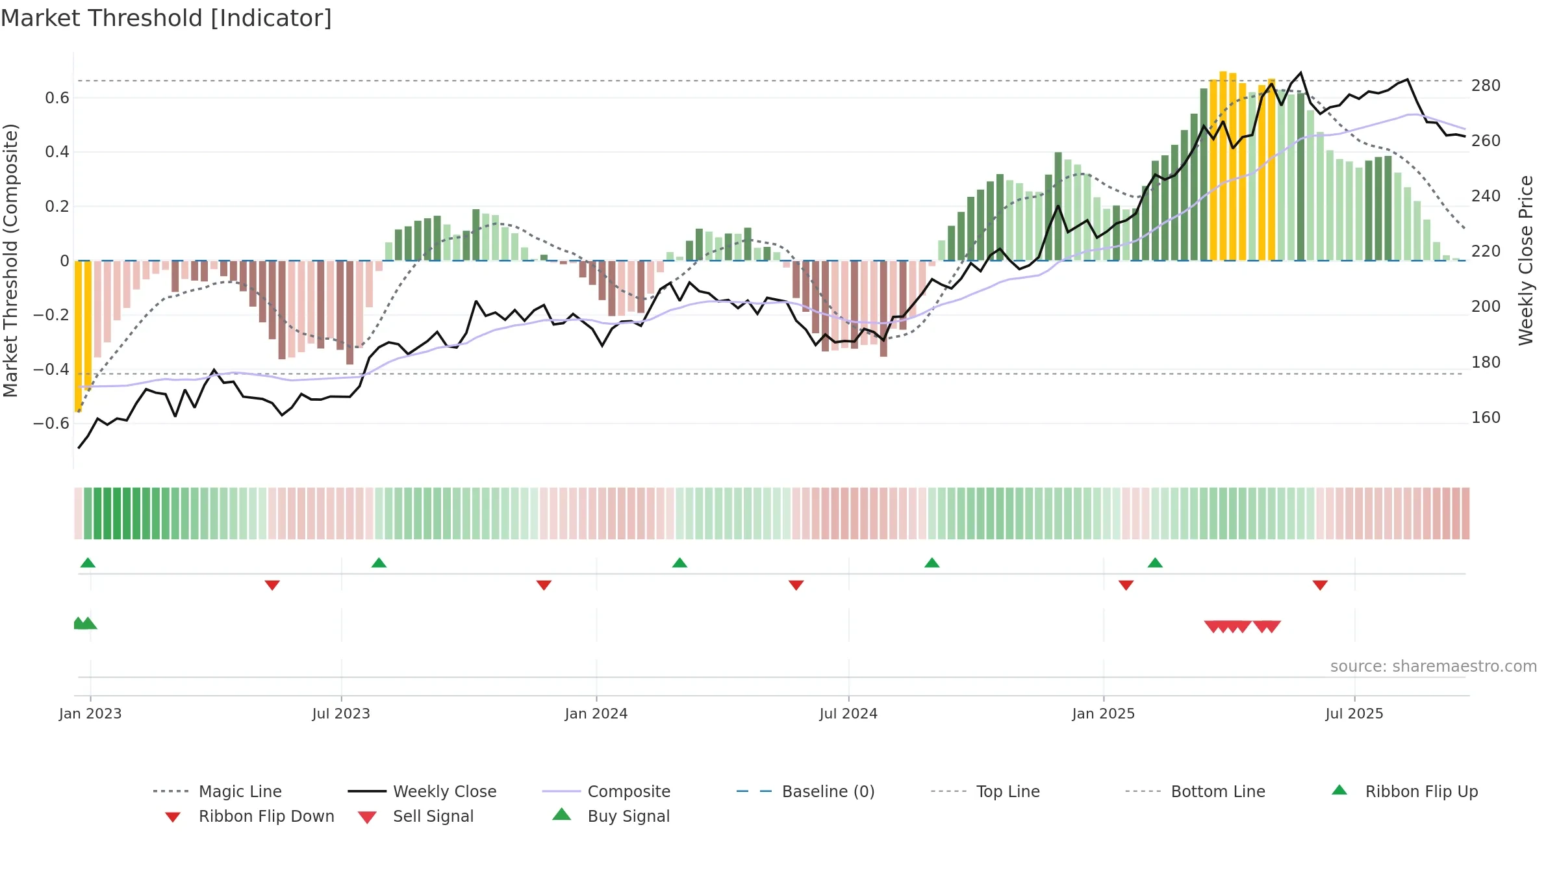Toggle the Magic Line legend entry
Viewport: 1559px width, 877px height.
217,791
